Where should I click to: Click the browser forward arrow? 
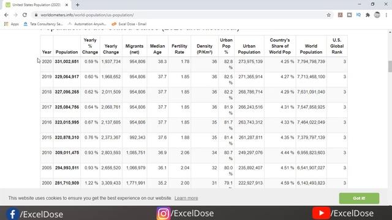[15, 15]
